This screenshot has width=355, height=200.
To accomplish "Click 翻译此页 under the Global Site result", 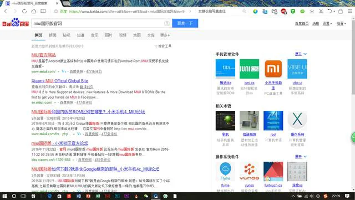I will (87, 87).
